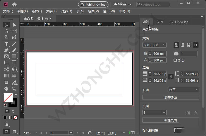Image resolution: width=206 pixels, height=136 pixels.
Task: Toggle the screen mode button
Action: coord(14,131)
